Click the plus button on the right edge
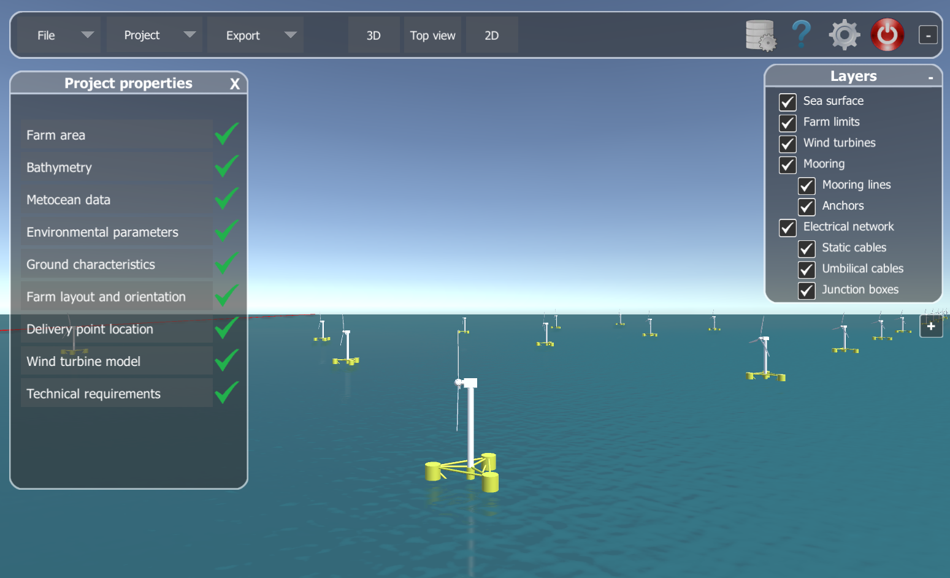The width and height of the screenshot is (950, 578). tap(931, 327)
